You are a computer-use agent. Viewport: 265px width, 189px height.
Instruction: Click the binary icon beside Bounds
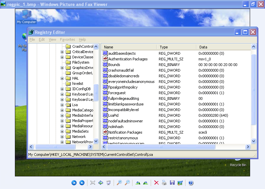pyautogui.click(x=105, y=64)
